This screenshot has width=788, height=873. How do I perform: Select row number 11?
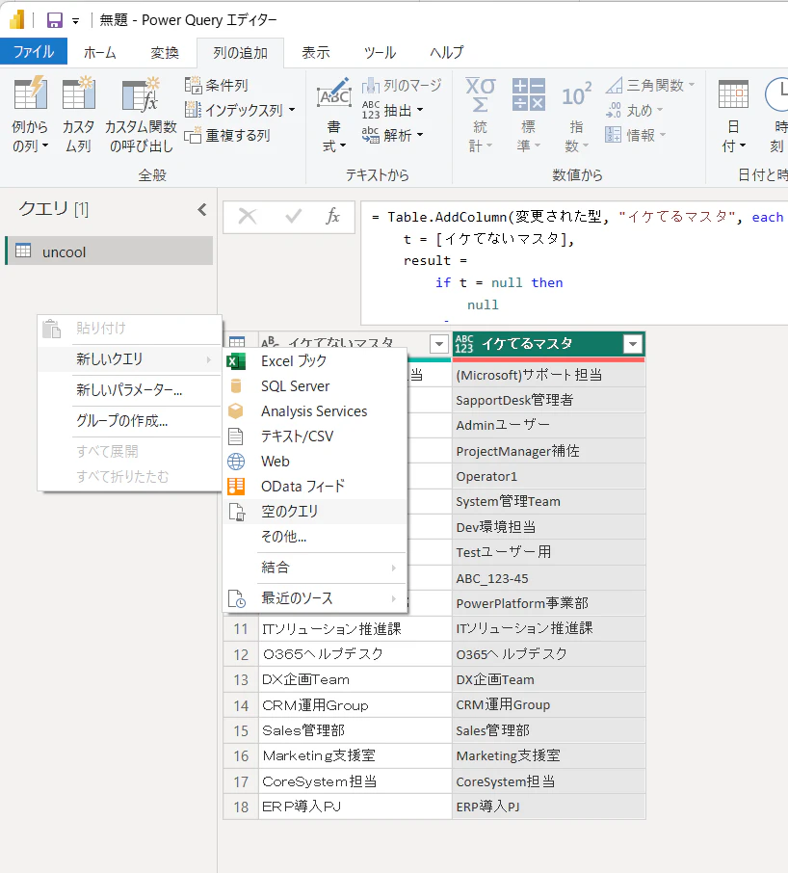pyautogui.click(x=241, y=629)
